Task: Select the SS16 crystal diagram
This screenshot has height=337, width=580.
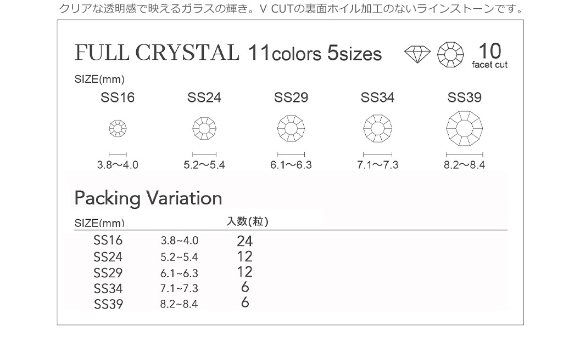Action: tap(118, 129)
